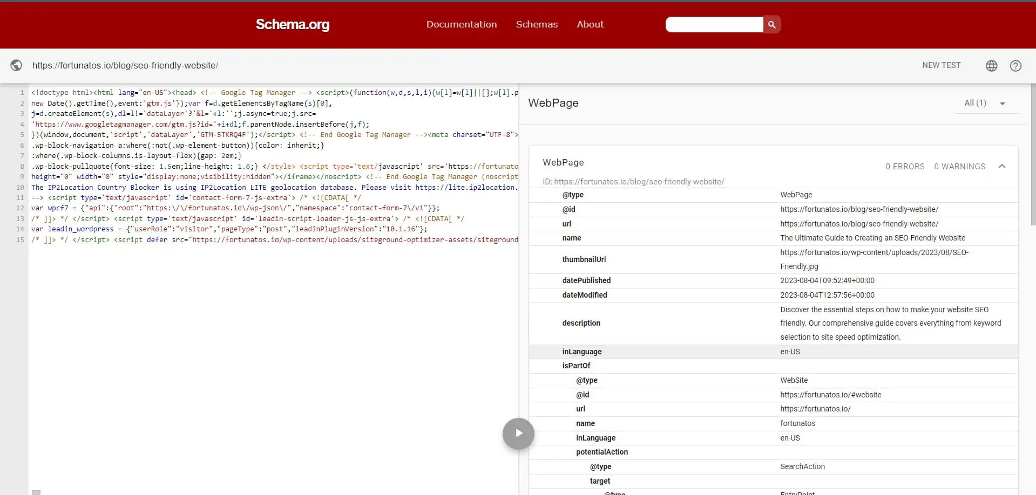
Task: Click the description property label
Action: tap(581, 323)
